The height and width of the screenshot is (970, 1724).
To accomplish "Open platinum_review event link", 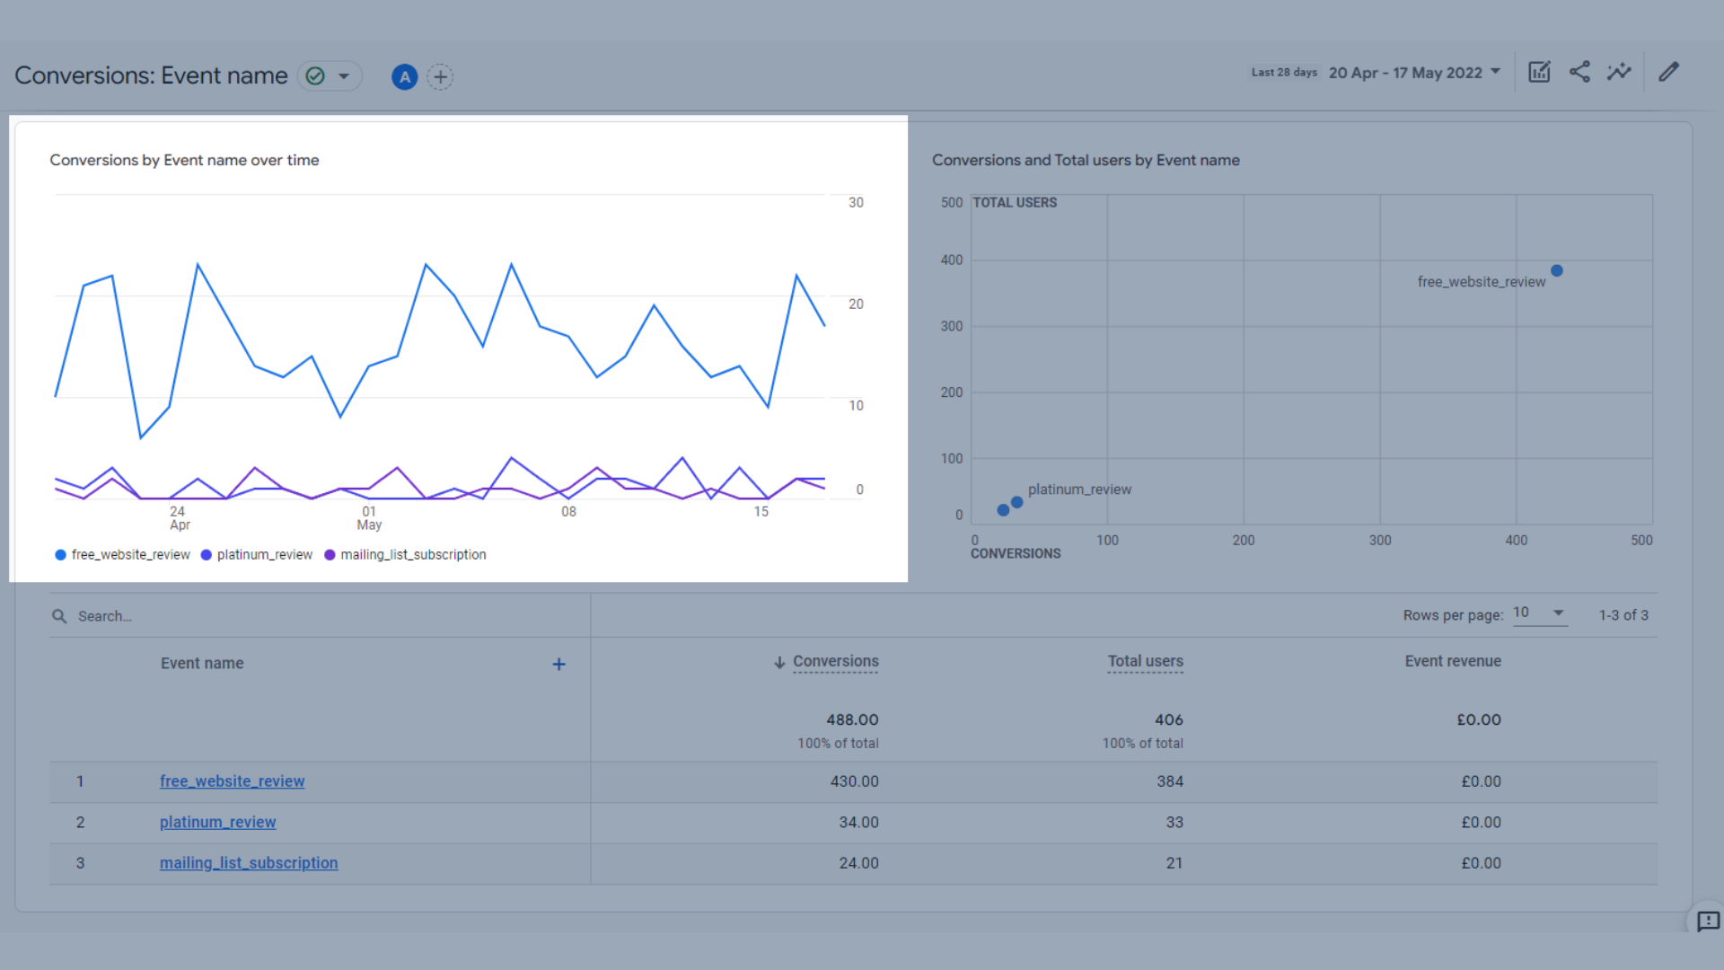I will (217, 823).
